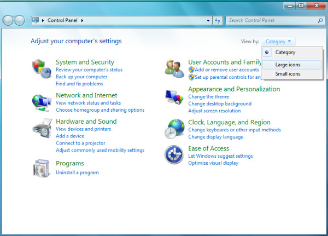Expand the arrow after Control Panel breadcrumb
This screenshot has width=328, height=236.
(x=82, y=21)
